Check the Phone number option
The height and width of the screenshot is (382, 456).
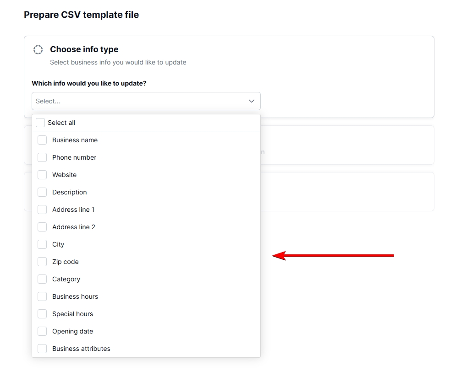click(42, 157)
